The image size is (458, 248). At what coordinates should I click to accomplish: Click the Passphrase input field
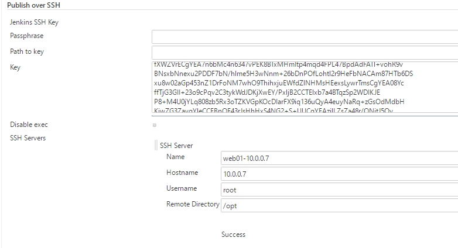click(305, 37)
